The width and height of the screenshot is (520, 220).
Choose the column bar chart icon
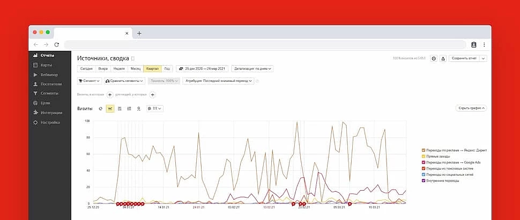[x=129, y=108]
